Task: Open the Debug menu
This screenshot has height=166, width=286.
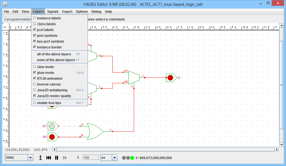Action: coord(96,12)
